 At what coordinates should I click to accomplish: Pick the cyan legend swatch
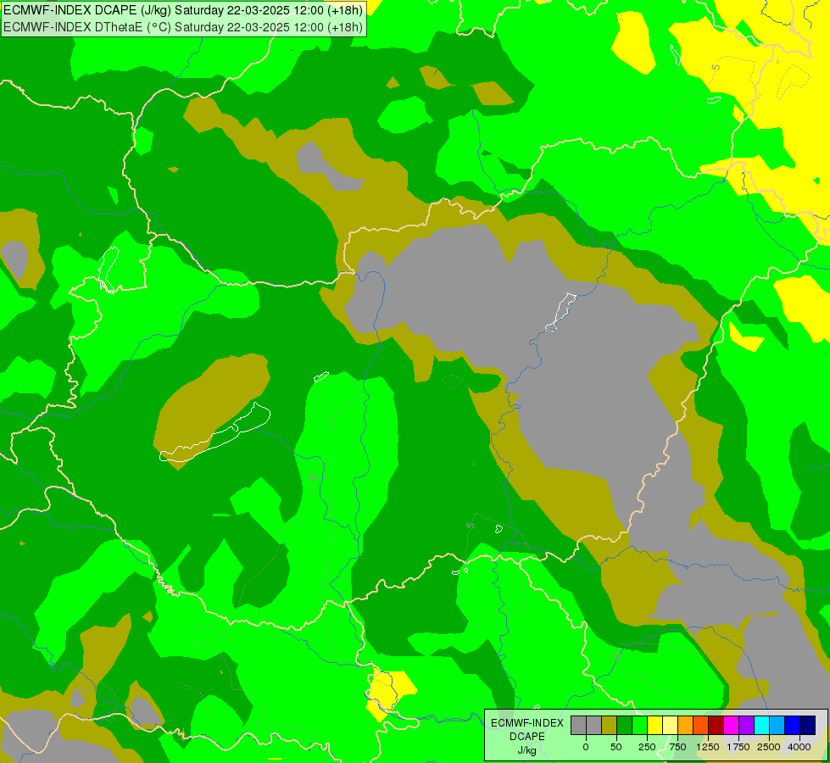point(762,725)
